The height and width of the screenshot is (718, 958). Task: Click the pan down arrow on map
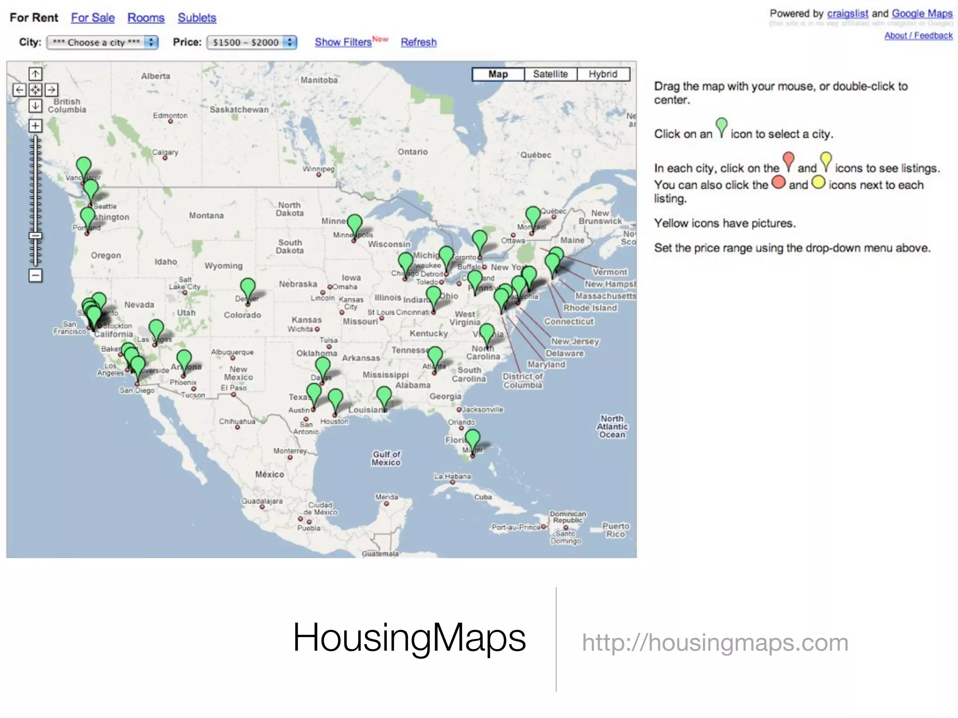coord(35,106)
